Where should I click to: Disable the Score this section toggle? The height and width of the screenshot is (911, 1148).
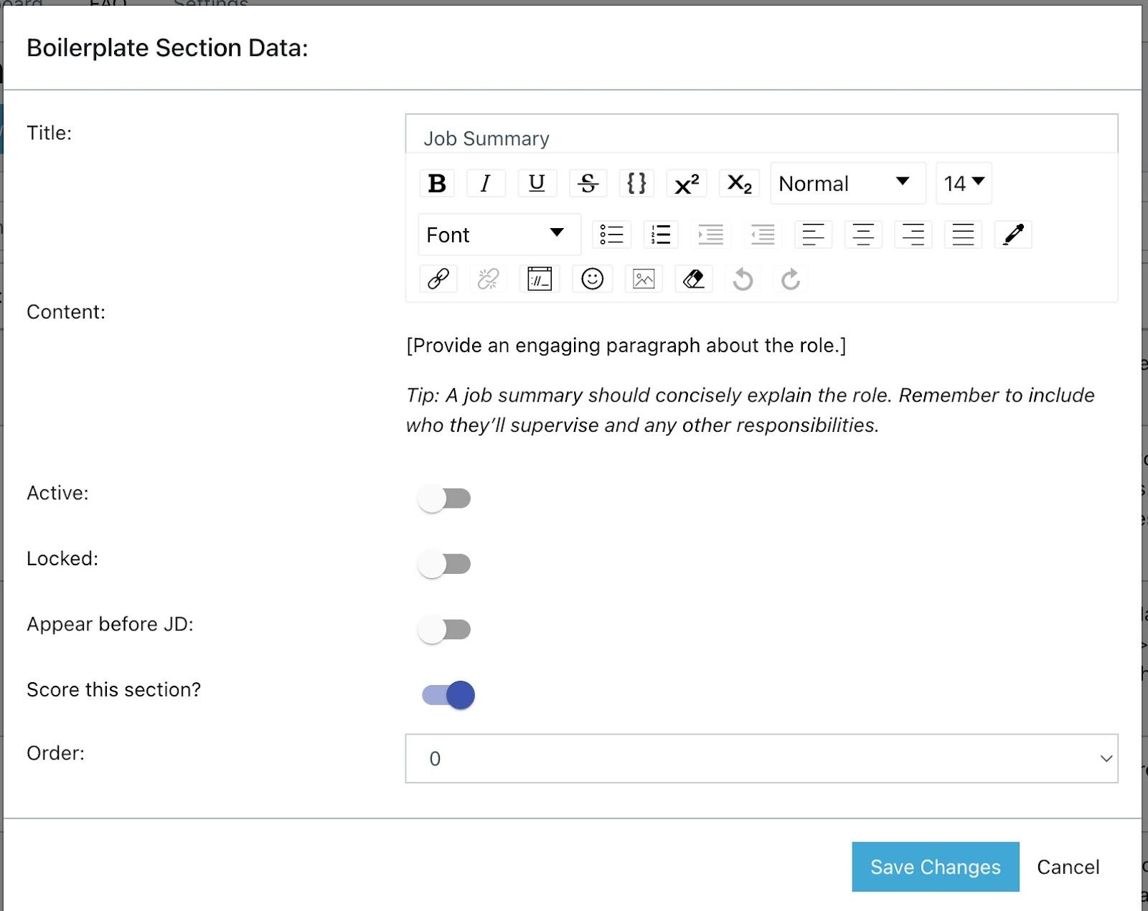tap(448, 695)
